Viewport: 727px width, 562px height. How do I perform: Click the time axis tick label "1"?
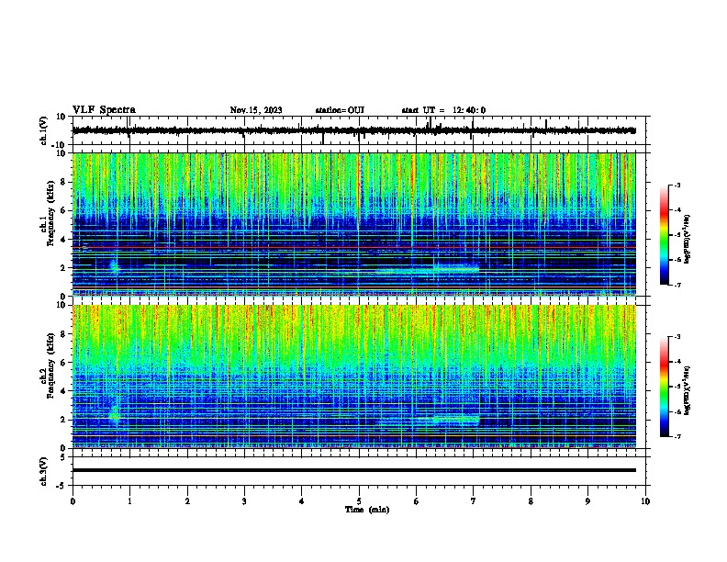(x=129, y=501)
